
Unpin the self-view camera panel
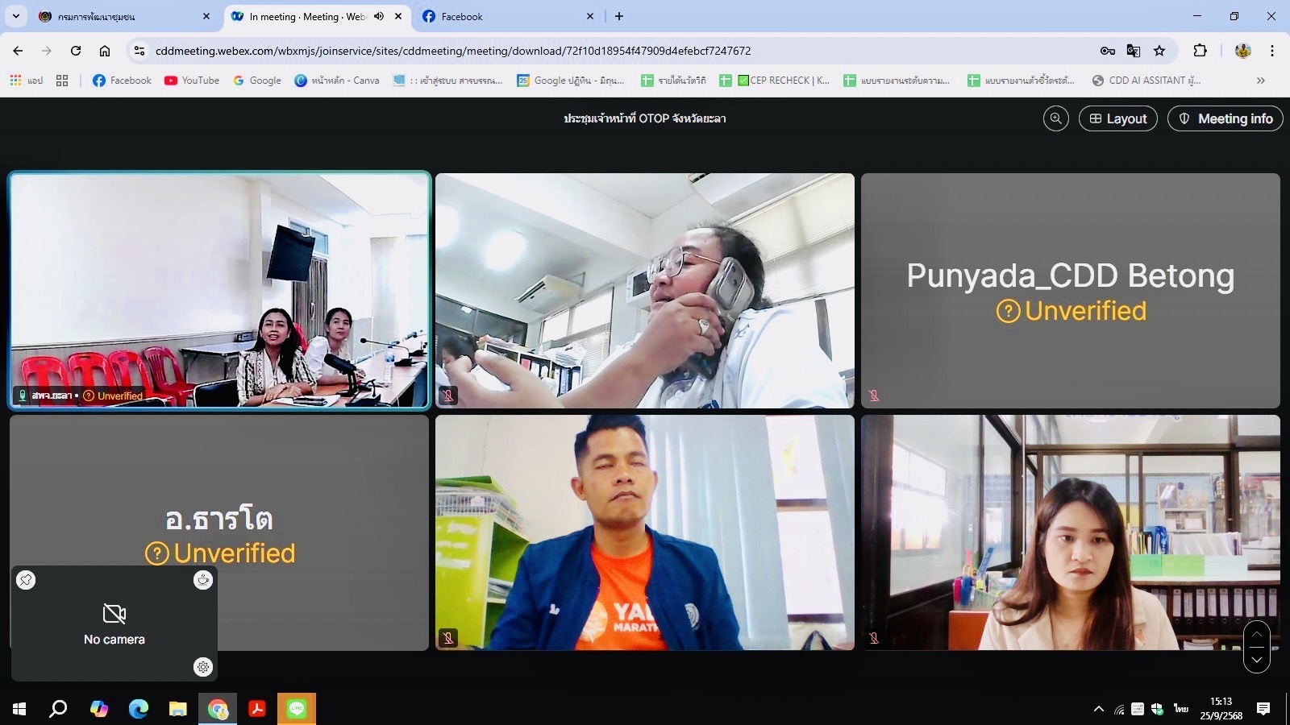[x=26, y=580]
